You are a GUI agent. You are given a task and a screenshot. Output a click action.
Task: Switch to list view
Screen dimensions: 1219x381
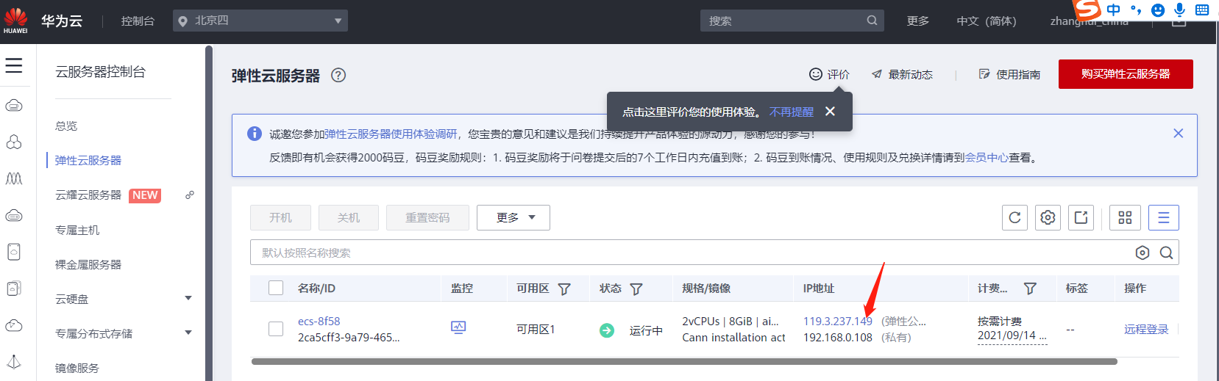click(1164, 217)
